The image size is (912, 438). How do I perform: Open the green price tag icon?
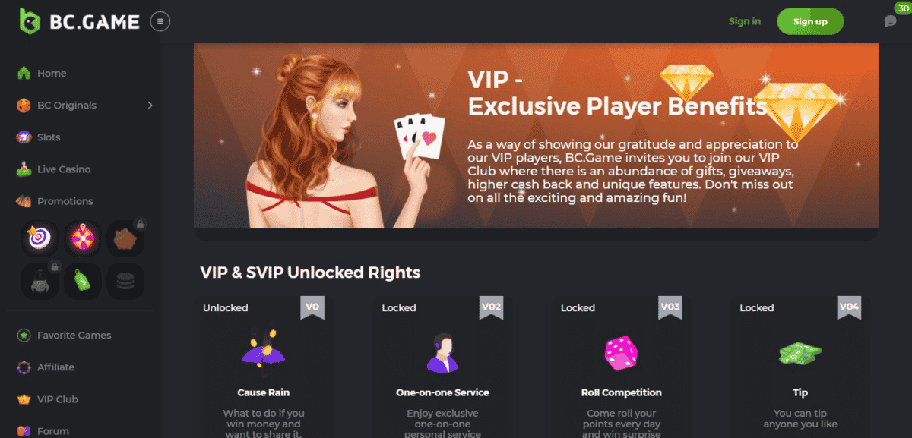point(82,280)
